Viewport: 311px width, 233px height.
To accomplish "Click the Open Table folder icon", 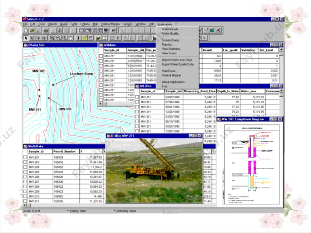I will click(x=32, y=30).
